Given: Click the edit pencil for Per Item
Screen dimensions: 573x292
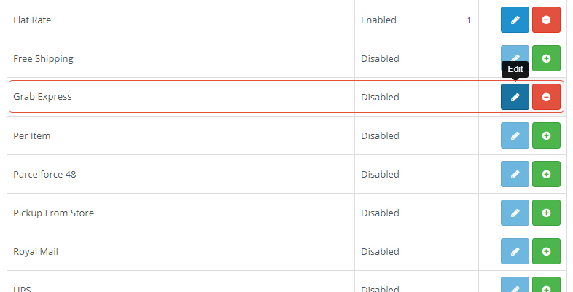Looking at the screenshot, I should (x=515, y=135).
